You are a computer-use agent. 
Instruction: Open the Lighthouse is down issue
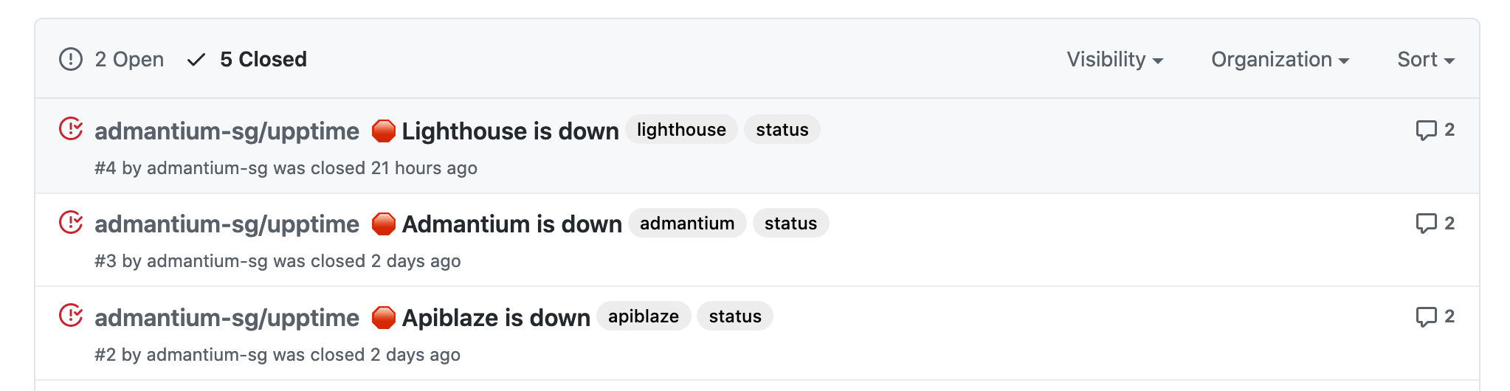[x=510, y=131]
